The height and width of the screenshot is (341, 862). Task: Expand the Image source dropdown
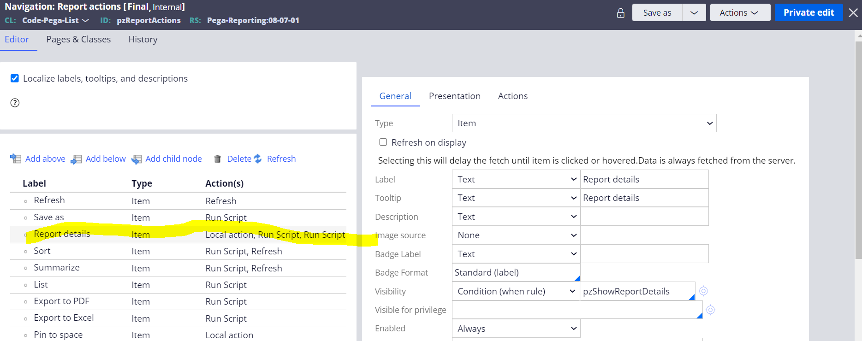516,235
